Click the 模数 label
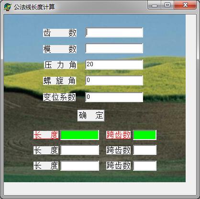This screenshot has height=199, width=200. [60, 49]
